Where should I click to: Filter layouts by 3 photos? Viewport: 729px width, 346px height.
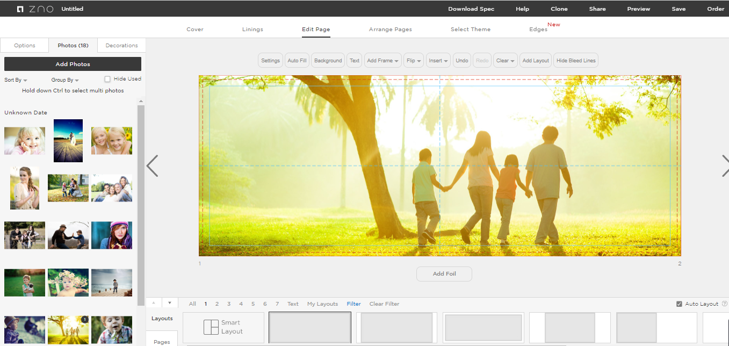click(x=229, y=304)
